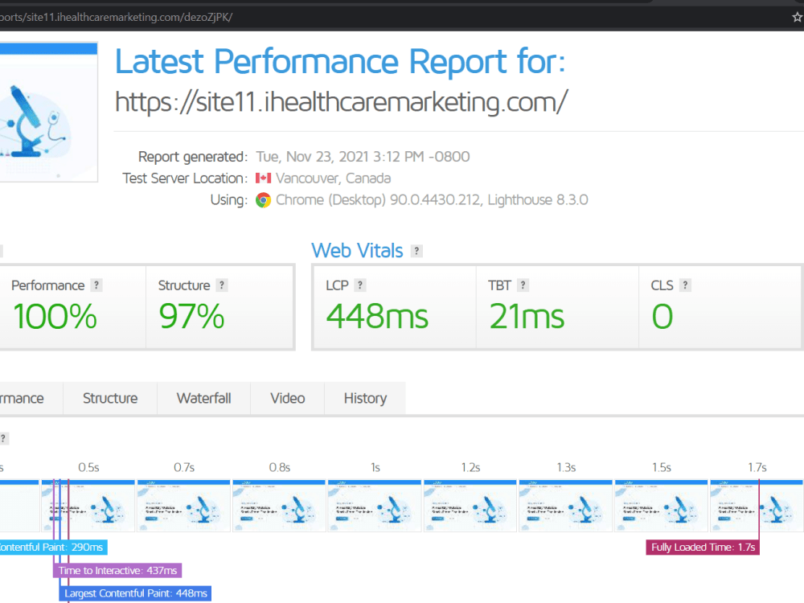
Task: Click the Time to Interactive 437ms marker
Action: point(117,570)
